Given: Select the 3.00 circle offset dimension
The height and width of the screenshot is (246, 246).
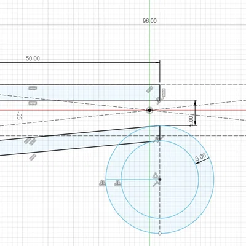Looking at the screenshot, I should (200, 157).
